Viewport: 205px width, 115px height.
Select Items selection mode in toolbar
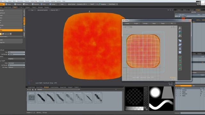pos(26,4)
